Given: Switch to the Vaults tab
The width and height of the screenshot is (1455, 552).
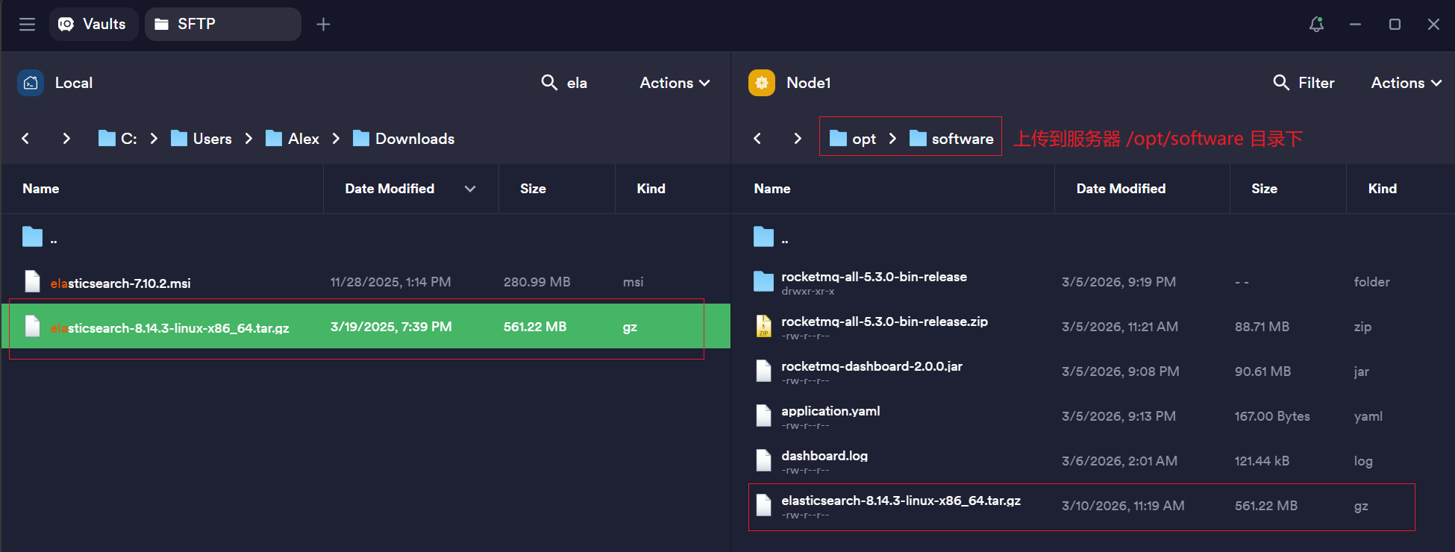Looking at the screenshot, I should tap(93, 25).
